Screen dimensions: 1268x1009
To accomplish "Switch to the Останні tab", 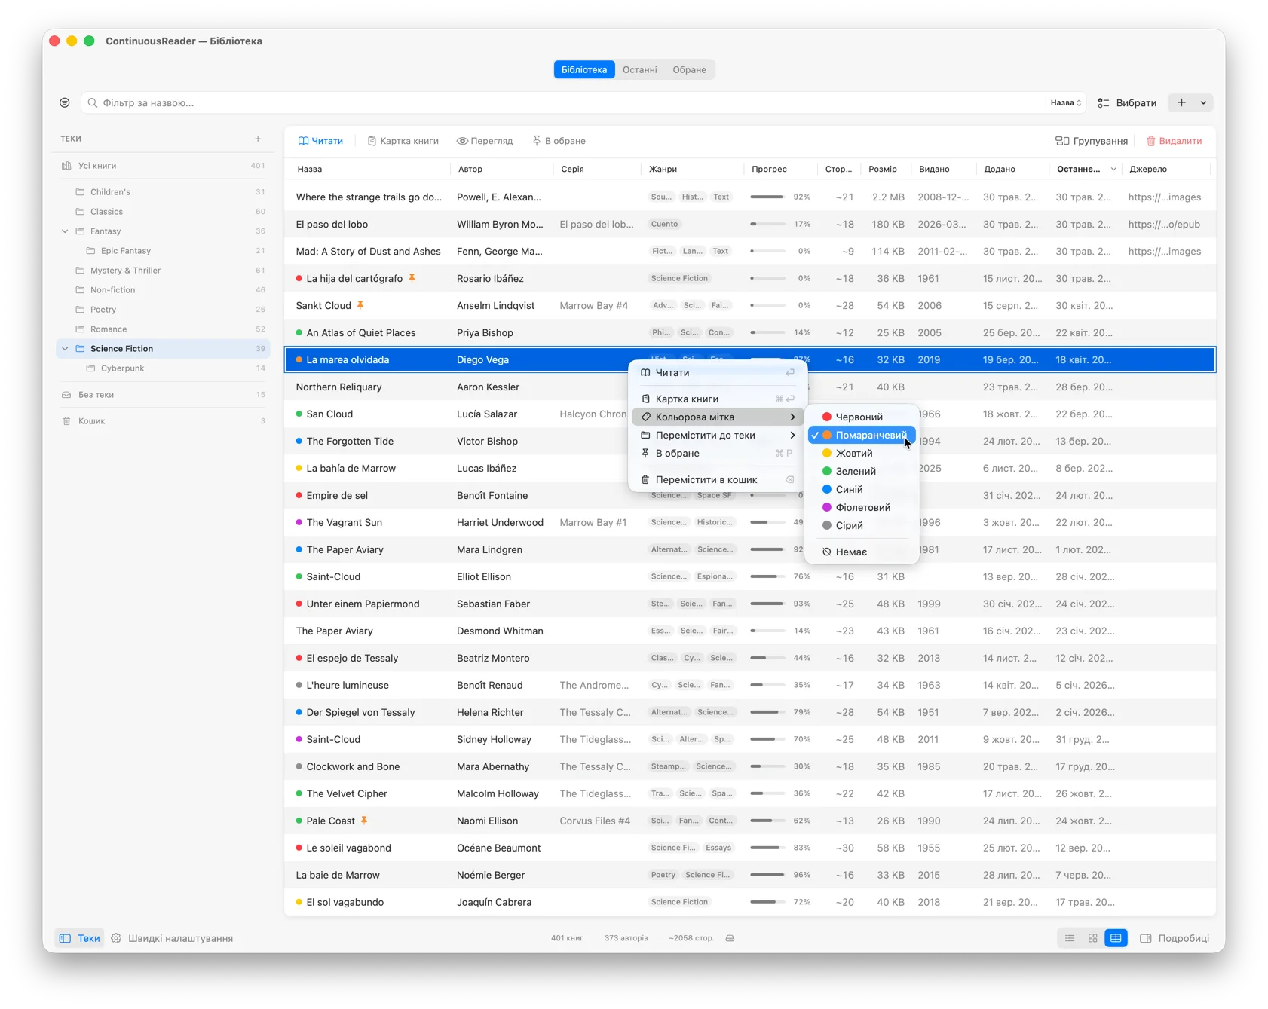I will pos(639,69).
